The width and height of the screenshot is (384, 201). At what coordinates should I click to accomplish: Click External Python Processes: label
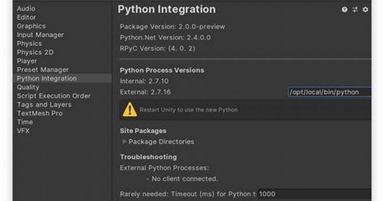coord(164,168)
